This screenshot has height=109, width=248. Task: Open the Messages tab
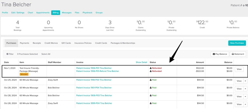67,12
